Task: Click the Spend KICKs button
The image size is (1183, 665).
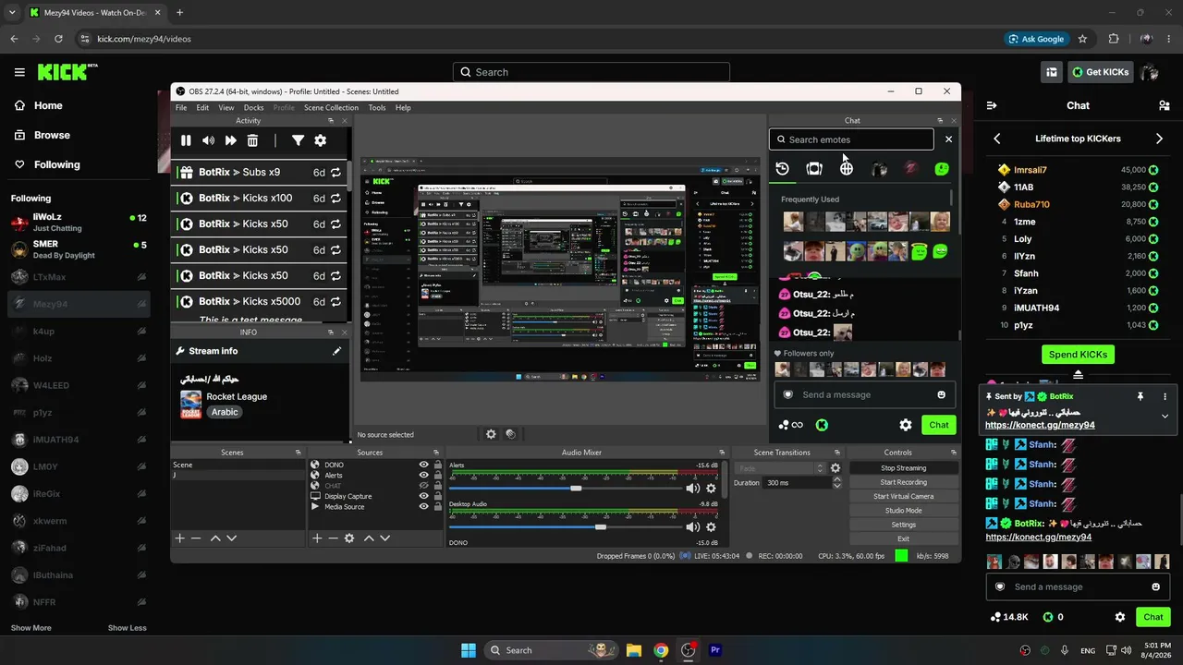Action: click(x=1078, y=355)
